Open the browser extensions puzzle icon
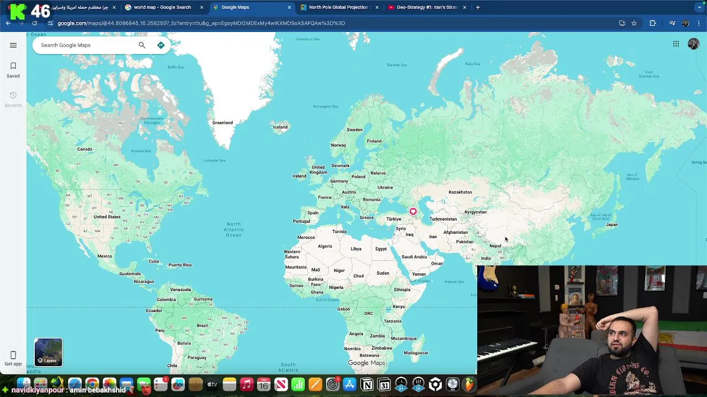This screenshot has height=397, width=707. [x=652, y=23]
